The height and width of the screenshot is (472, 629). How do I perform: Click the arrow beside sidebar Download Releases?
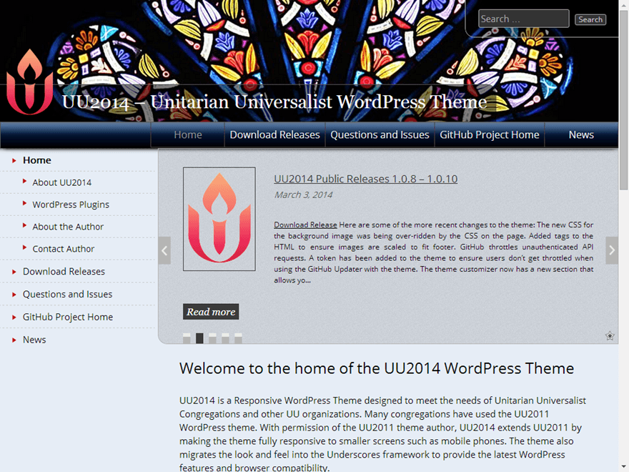tap(14, 272)
